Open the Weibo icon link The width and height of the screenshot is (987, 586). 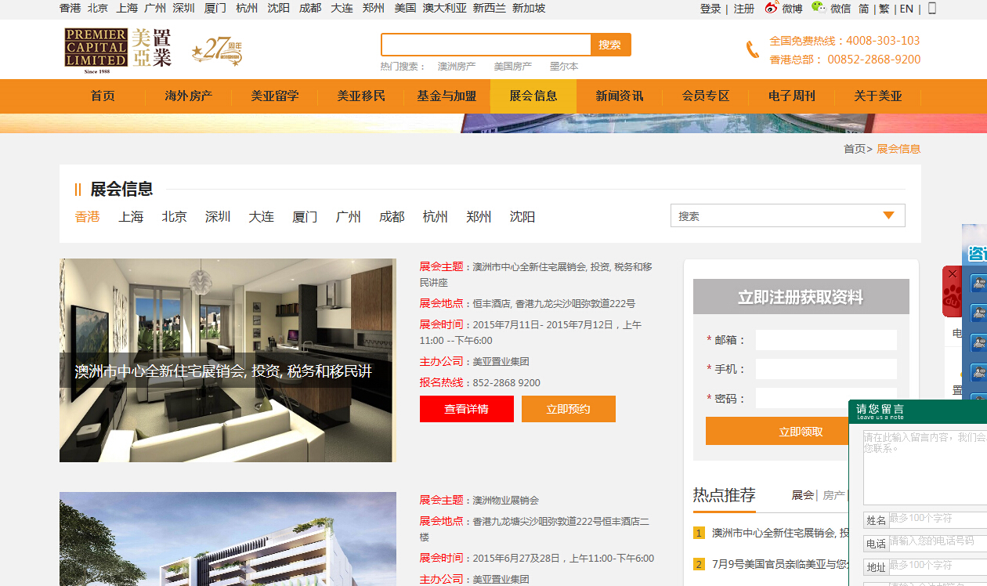[772, 8]
